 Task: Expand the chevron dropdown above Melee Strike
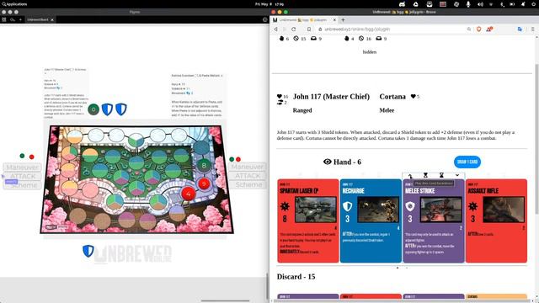click(457, 175)
